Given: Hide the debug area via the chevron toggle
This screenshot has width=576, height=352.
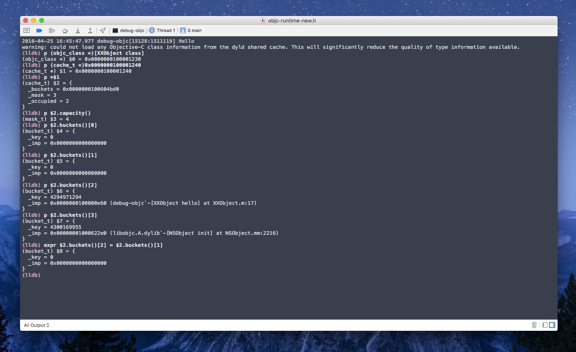Looking at the screenshot, I should 26,30.
